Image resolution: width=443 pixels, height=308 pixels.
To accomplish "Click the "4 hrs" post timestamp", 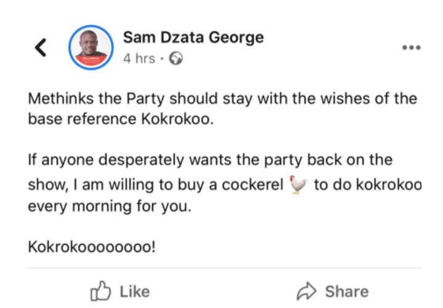I will 140,59.
